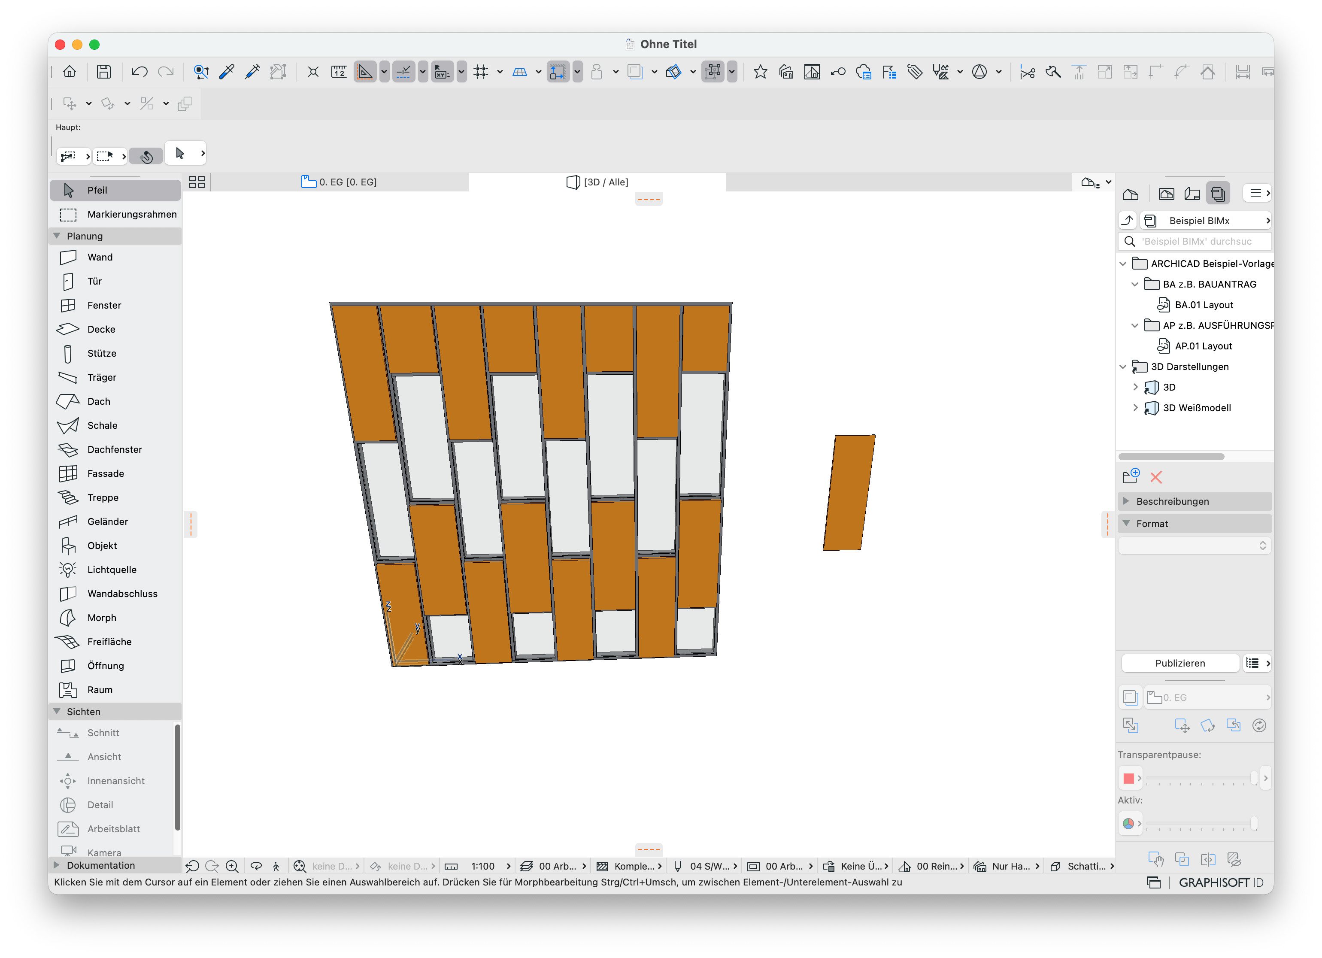Image resolution: width=1322 pixels, height=958 pixels.
Task: Expand the 3D Weißmodell item
Action: point(1135,408)
